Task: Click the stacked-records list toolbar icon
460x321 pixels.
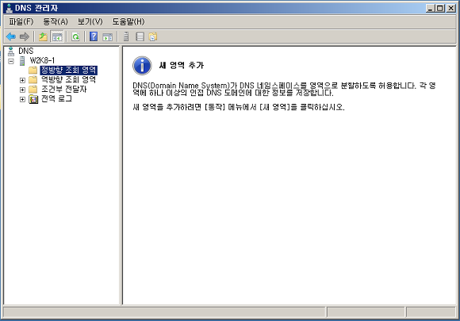Action: (140, 36)
